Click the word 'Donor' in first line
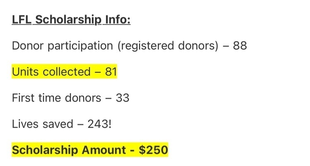Screen dimensions: 310x166 [x=27, y=46]
